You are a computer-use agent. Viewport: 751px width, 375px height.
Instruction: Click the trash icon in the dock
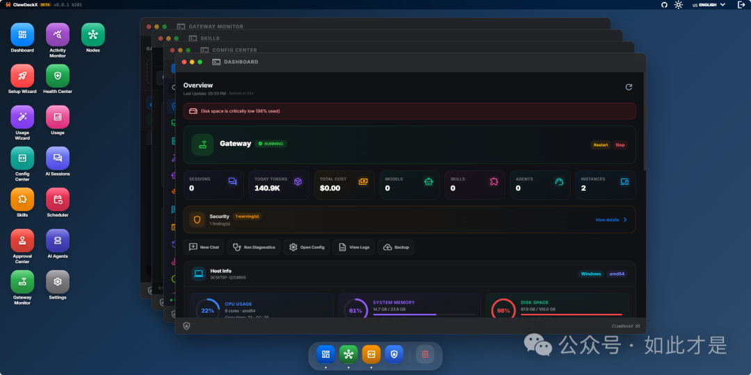[x=425, y=354]
